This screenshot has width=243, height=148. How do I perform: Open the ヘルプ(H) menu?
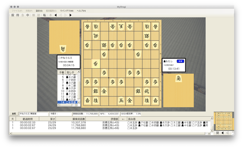[81, 11]
